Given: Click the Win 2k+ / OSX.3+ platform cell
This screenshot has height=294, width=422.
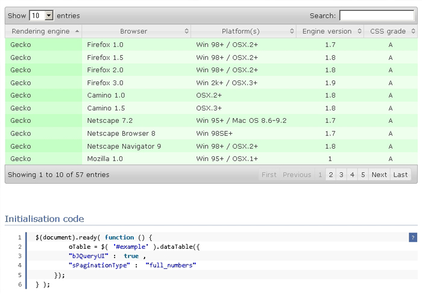Looking at the screenshot, I should coord(244,83).
